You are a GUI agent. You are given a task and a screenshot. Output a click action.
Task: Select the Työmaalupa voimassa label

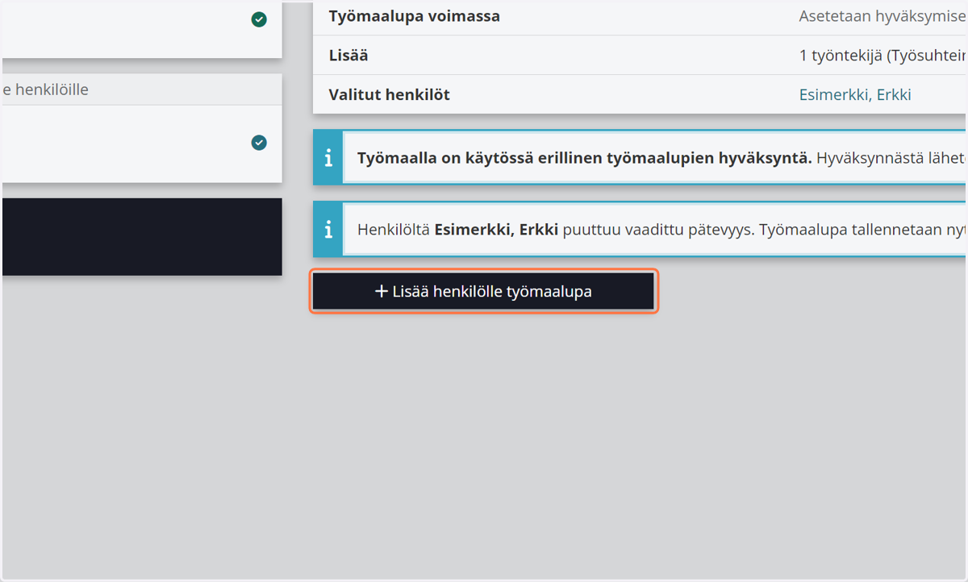[414, 16]
